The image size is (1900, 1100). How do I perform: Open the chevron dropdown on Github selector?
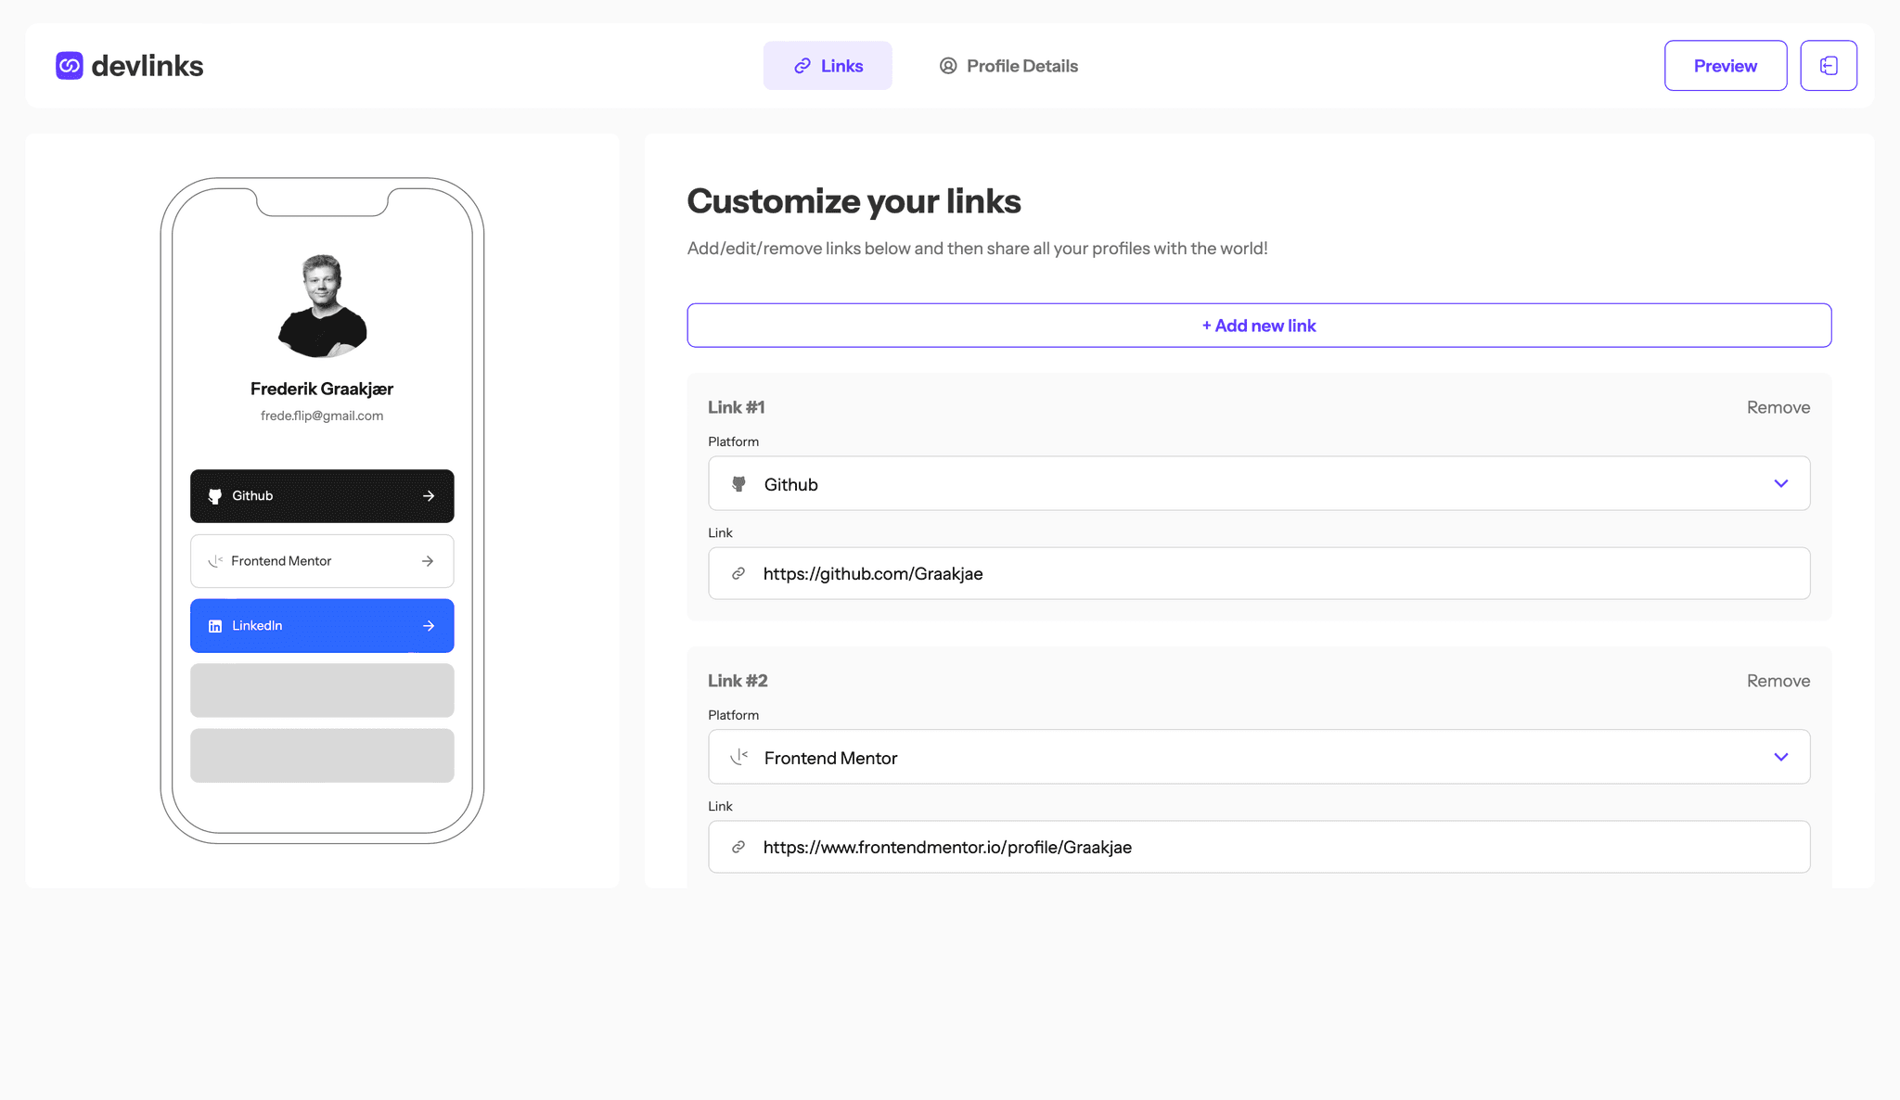coord(1781,483)
